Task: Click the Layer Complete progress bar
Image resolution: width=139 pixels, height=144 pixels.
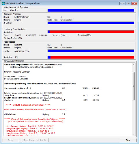Action: [91, 10]
